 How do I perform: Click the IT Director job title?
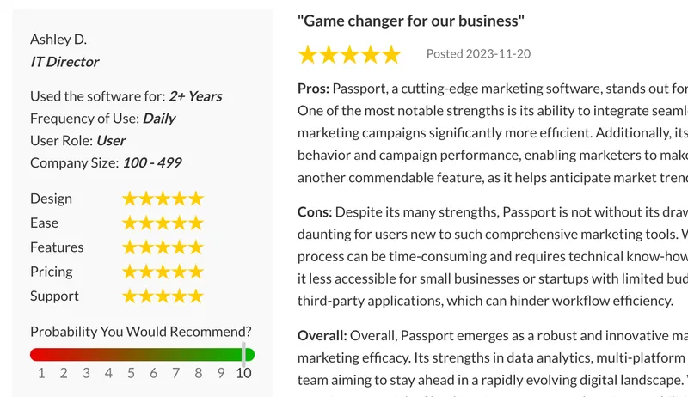click(x=64, y=62)
